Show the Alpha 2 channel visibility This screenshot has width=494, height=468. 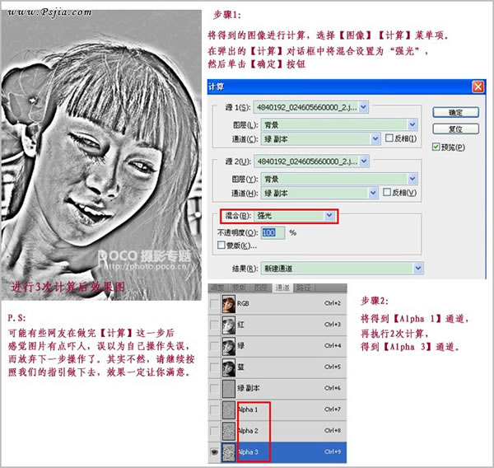click(214, 431)
